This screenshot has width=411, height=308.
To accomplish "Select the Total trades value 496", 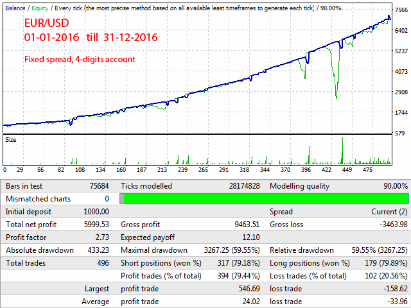I will tap(102, 263).
